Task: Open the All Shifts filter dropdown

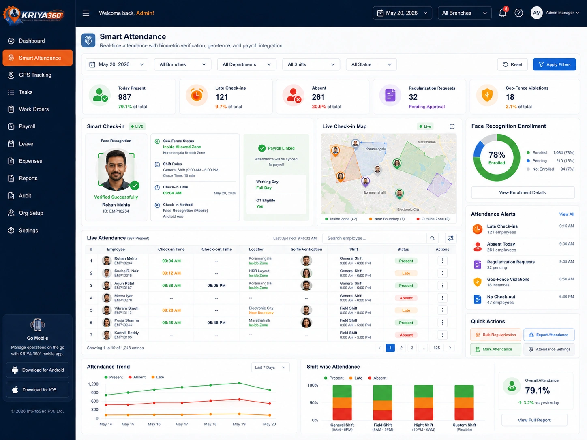Action: point(311,64)
